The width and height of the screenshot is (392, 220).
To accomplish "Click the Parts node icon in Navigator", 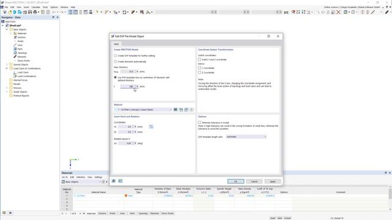I will click(15, 49).
